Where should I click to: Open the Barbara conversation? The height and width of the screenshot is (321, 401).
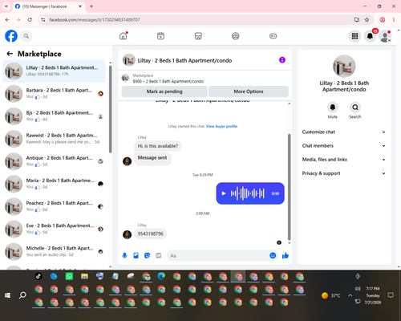pos(55,94)
